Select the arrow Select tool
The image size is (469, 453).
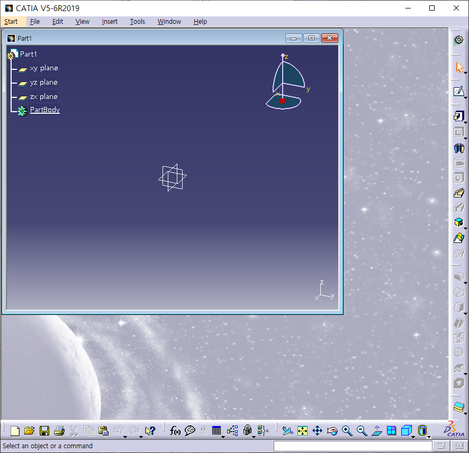[458, 67]
